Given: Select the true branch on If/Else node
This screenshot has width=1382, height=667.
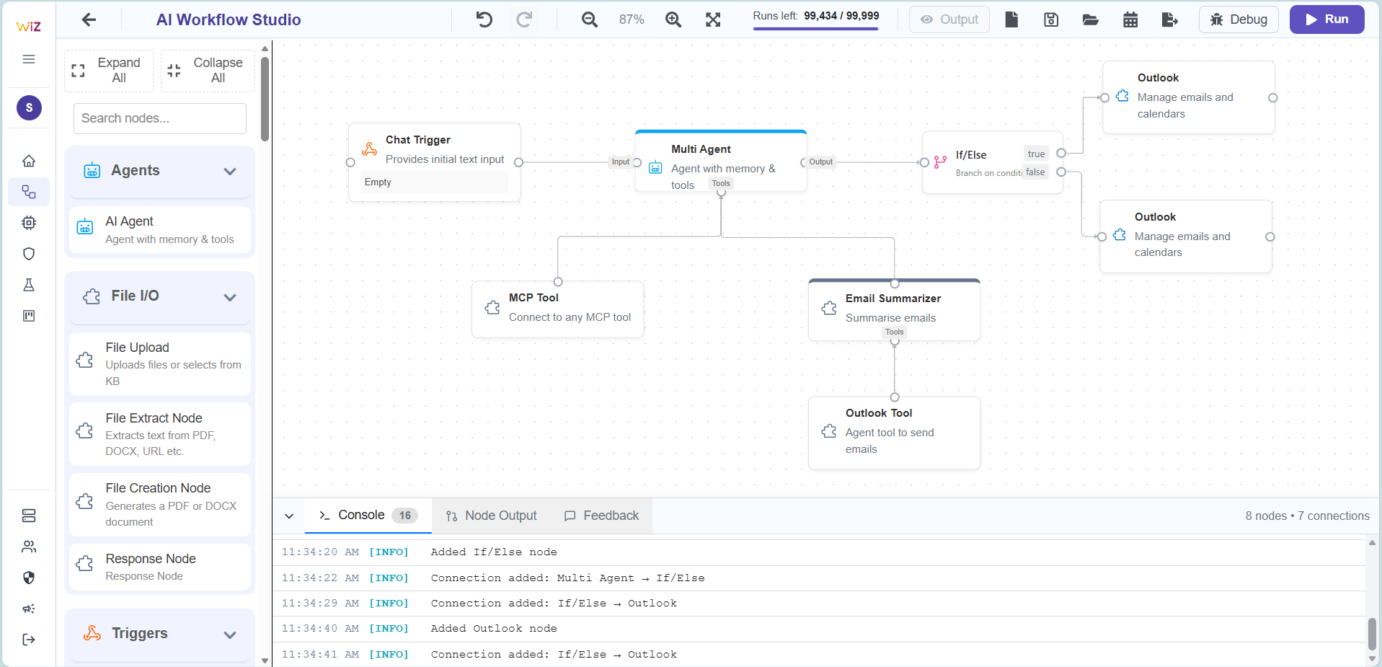Looking at the screenshot, I should pyautogui.click(x=1036, y=154).
